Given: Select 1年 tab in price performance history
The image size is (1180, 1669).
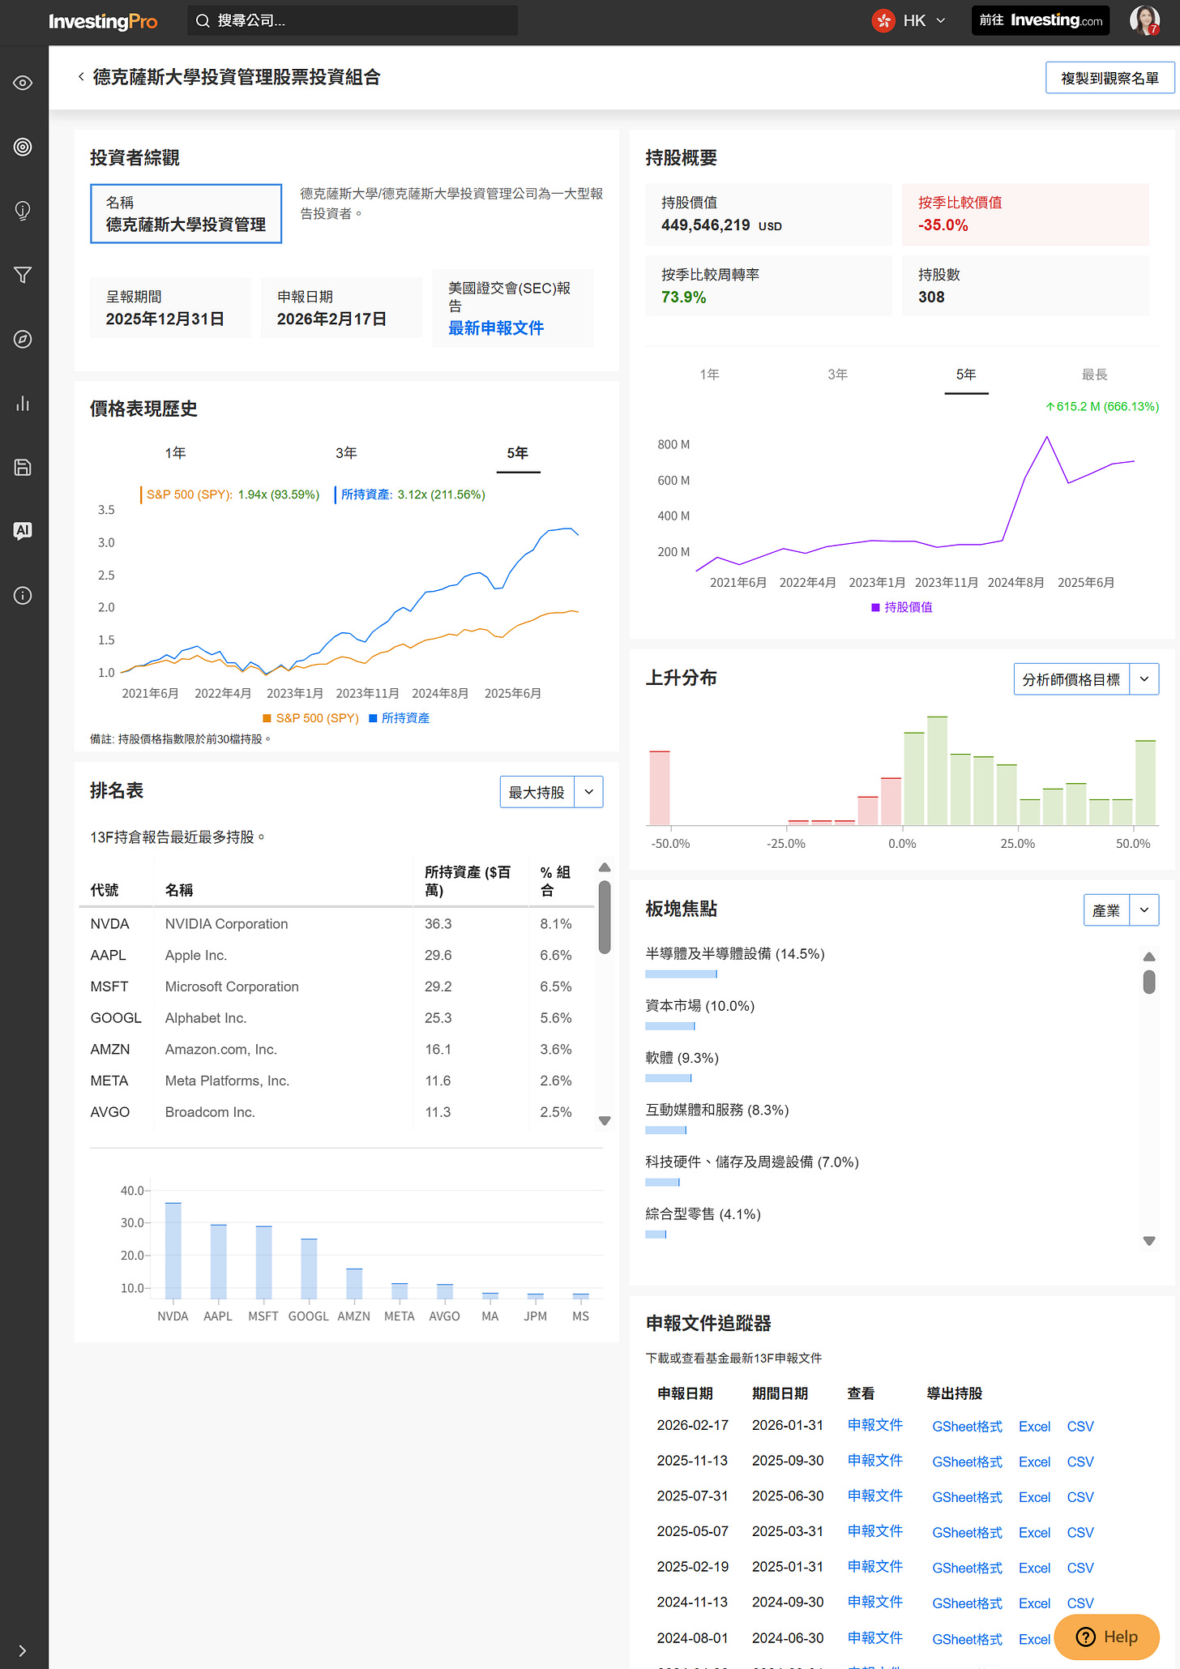Looking at the screenshot, I should click(x=175, y=453).
